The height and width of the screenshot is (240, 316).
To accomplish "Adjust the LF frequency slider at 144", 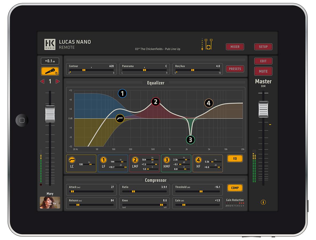I will (121, 162).
